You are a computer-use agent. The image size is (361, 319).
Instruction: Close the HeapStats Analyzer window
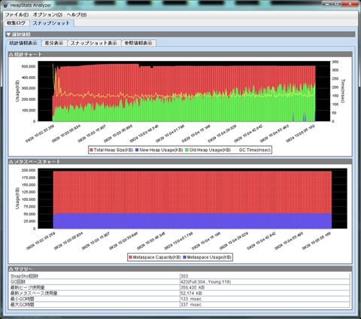coord(350,4)
